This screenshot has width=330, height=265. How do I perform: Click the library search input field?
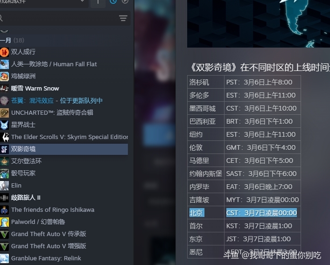pyautogui.click(x=56, y=18)
